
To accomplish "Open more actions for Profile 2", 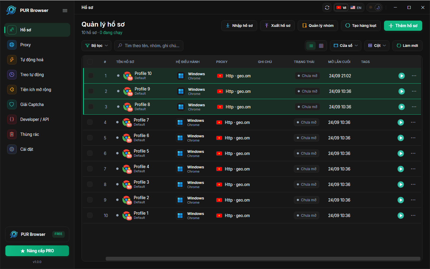I will [413, 200].
